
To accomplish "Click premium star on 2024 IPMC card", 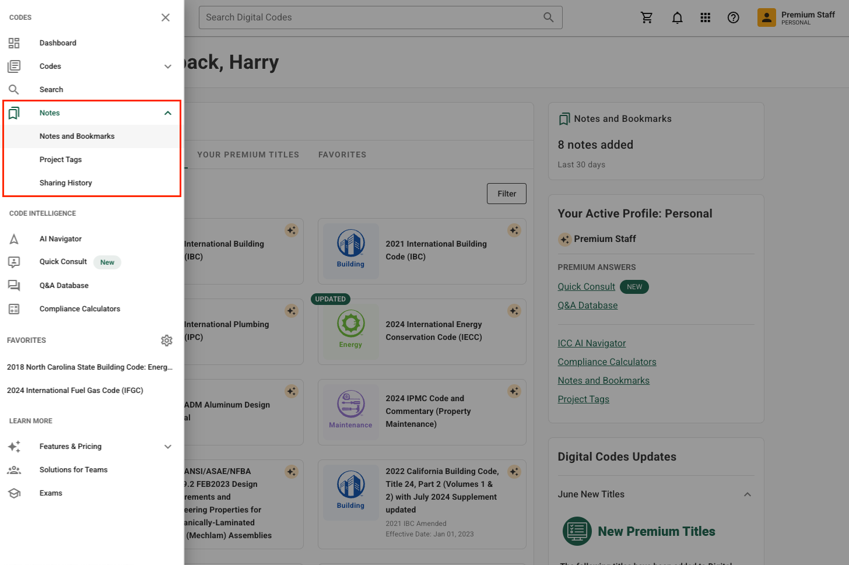I will coord(514,391).
